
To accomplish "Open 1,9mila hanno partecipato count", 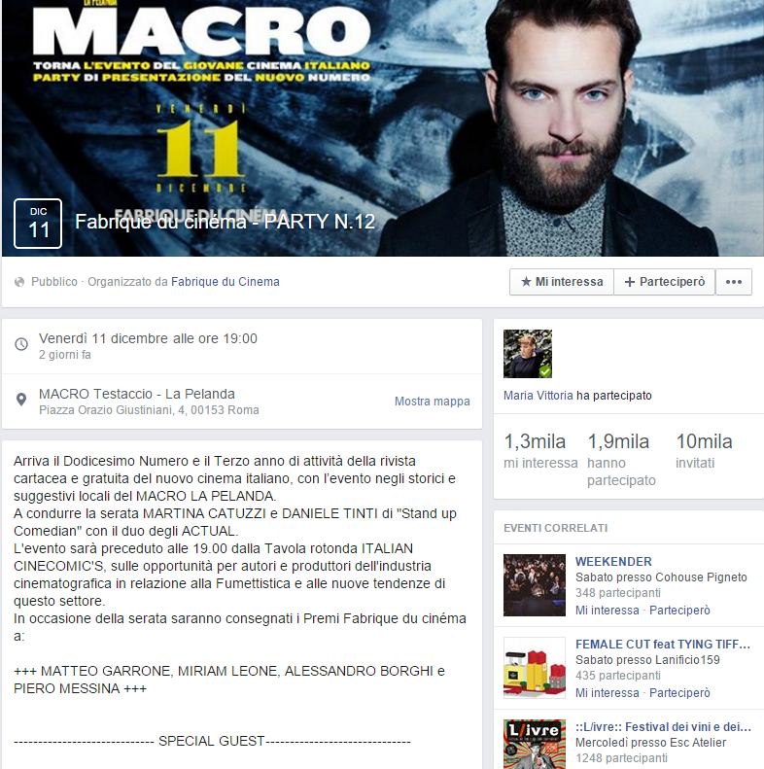I will coord(621,460).
